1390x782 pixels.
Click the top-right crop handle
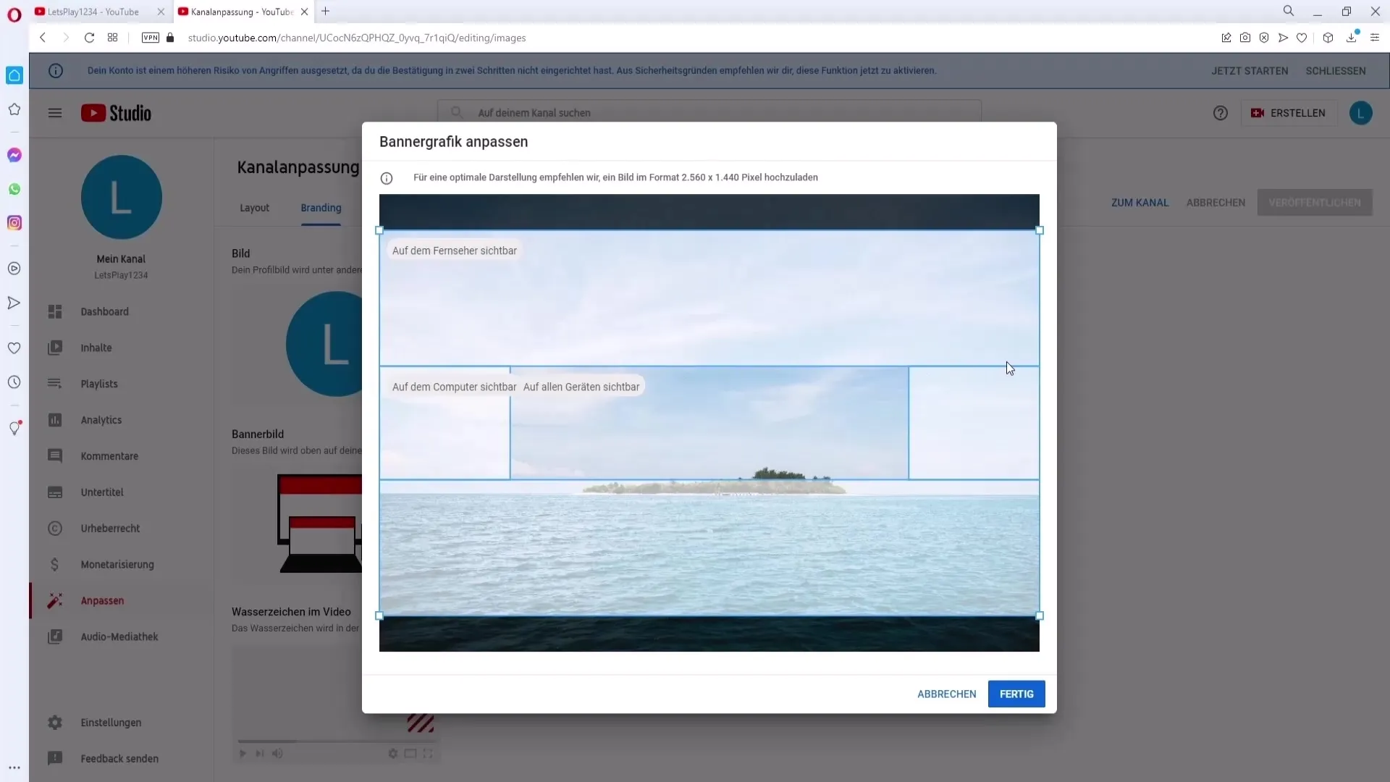tap(1040, 230)
